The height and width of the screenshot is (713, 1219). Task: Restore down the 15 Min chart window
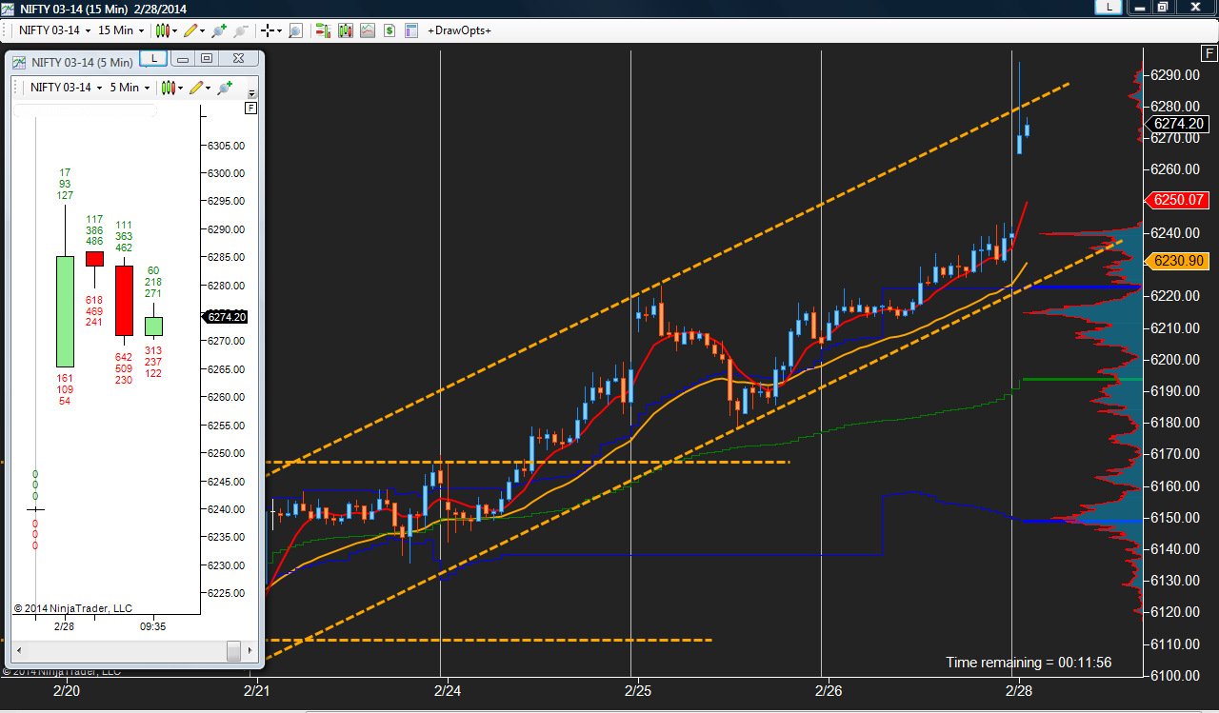point(1162,7)
